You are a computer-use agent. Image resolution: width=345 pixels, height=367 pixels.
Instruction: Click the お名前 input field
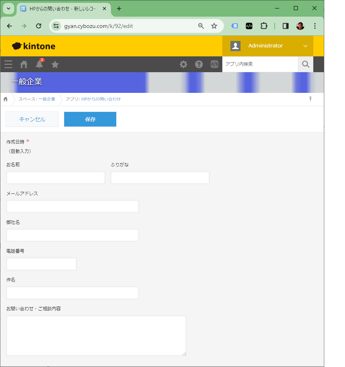pyautogui.click(x=56, y=177)
